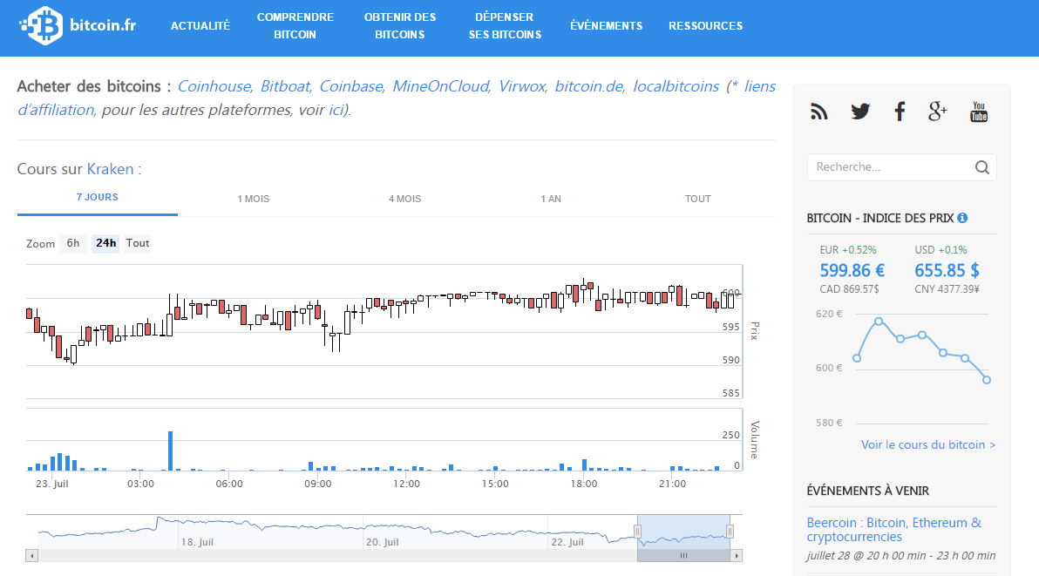The width and height of the screenshot is (1039, 576).
Task: Visit the Twitter page icon
Action: click(x=860, y=112)
